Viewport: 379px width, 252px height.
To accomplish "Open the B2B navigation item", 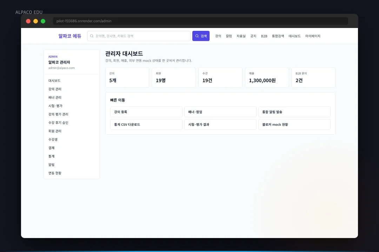I will pos(264,36).
